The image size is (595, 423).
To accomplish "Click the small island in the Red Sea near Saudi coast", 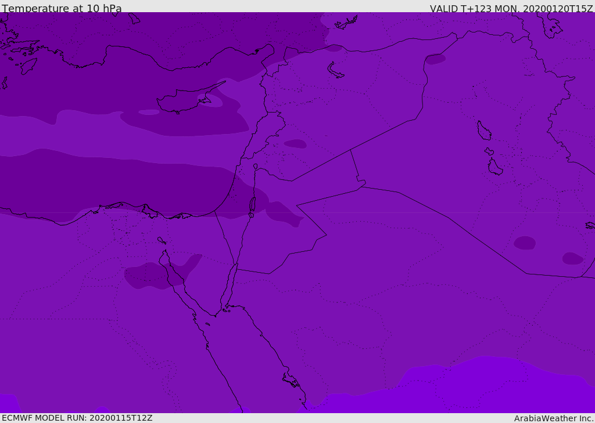I will pyautogui.click(x=291, y=380).
